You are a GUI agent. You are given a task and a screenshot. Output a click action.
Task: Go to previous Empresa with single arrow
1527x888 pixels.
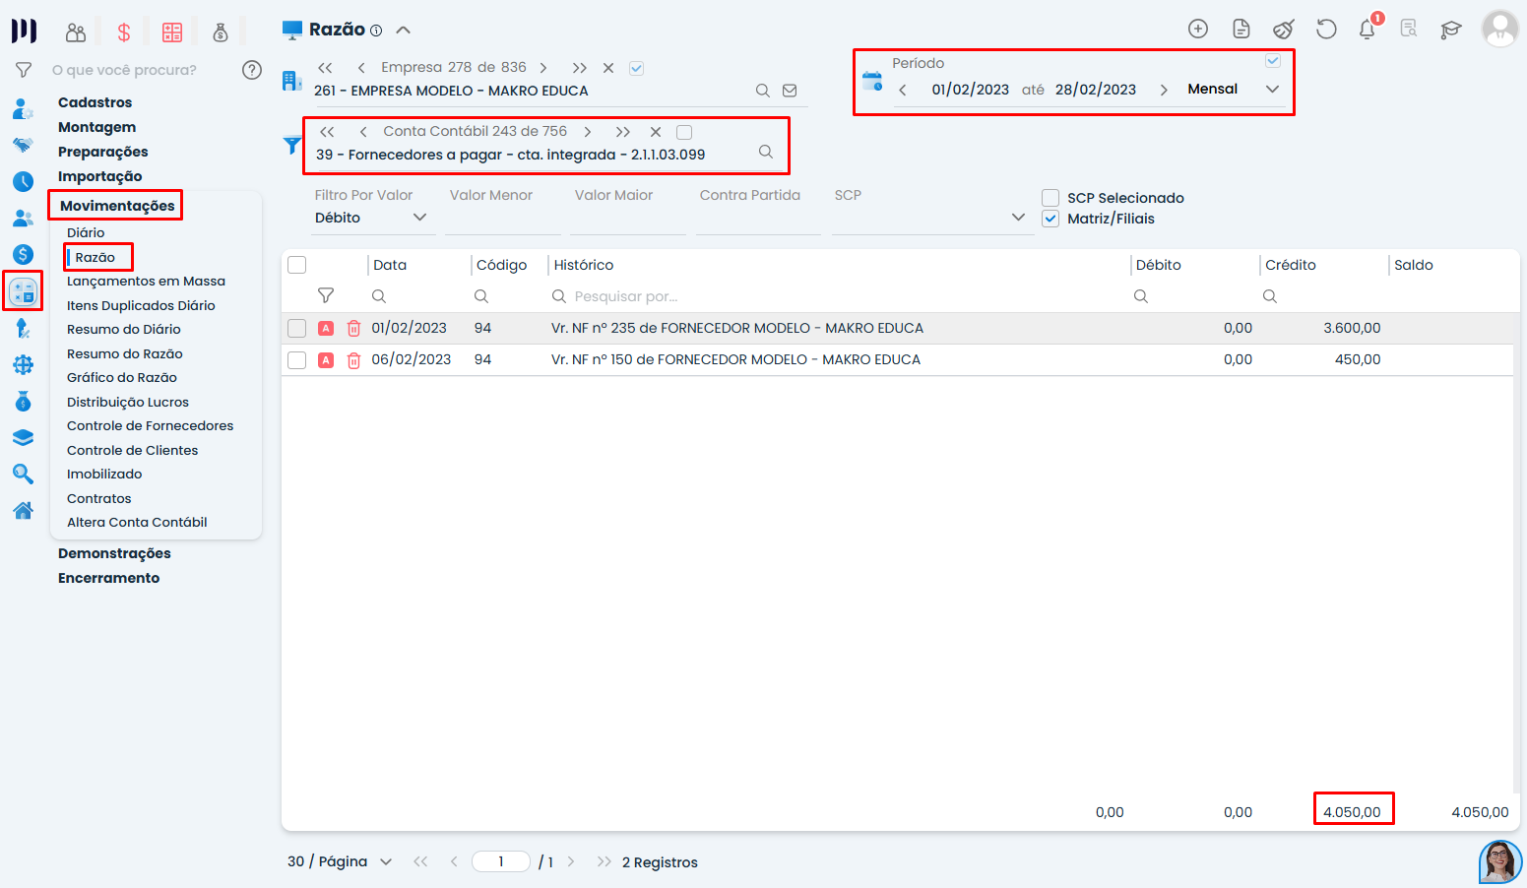(x=361, y=68)
